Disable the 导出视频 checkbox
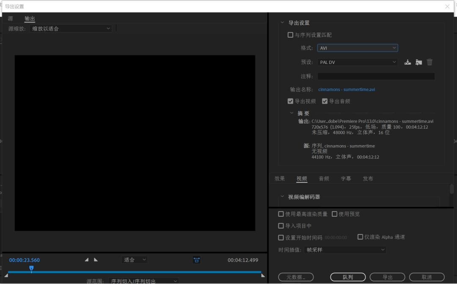 pyautogui.click(x=290, y=101)
